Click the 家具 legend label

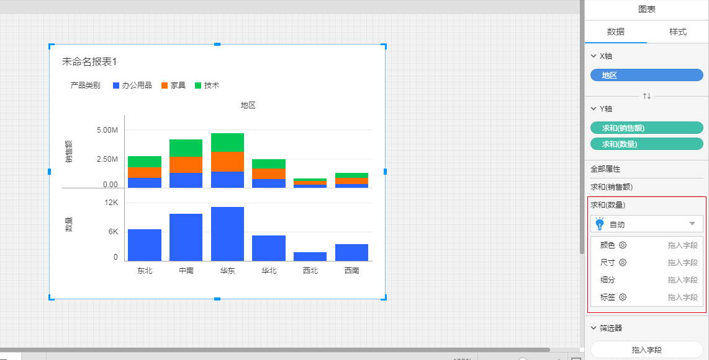(178, 86)
